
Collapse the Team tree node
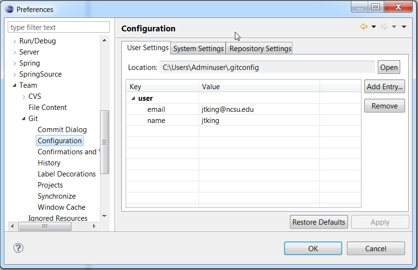[x=14, y=85]
